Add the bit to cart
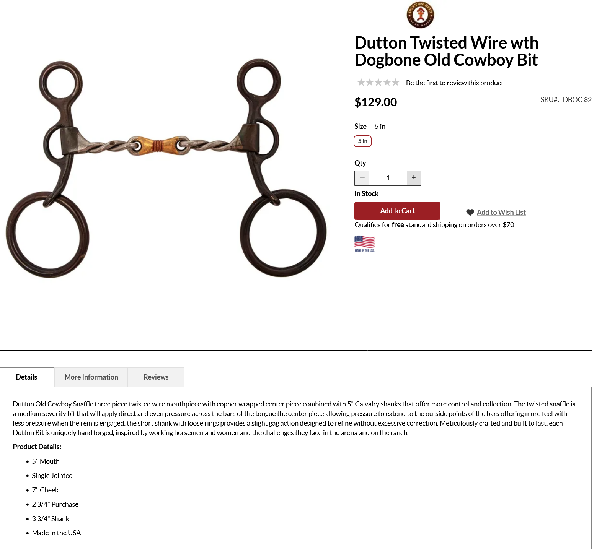 (397, 211)
